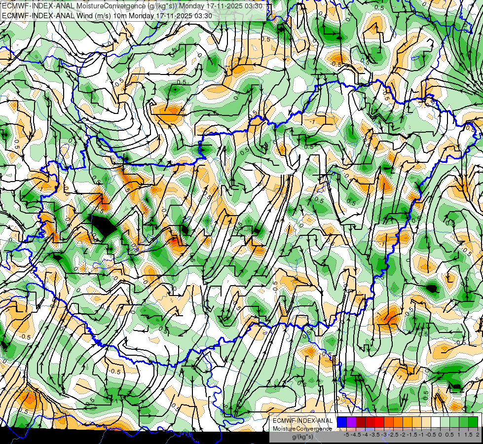Click the '1.5' legend scale value
This screenshot has width=483, height=444.
[x=468, y=435]
